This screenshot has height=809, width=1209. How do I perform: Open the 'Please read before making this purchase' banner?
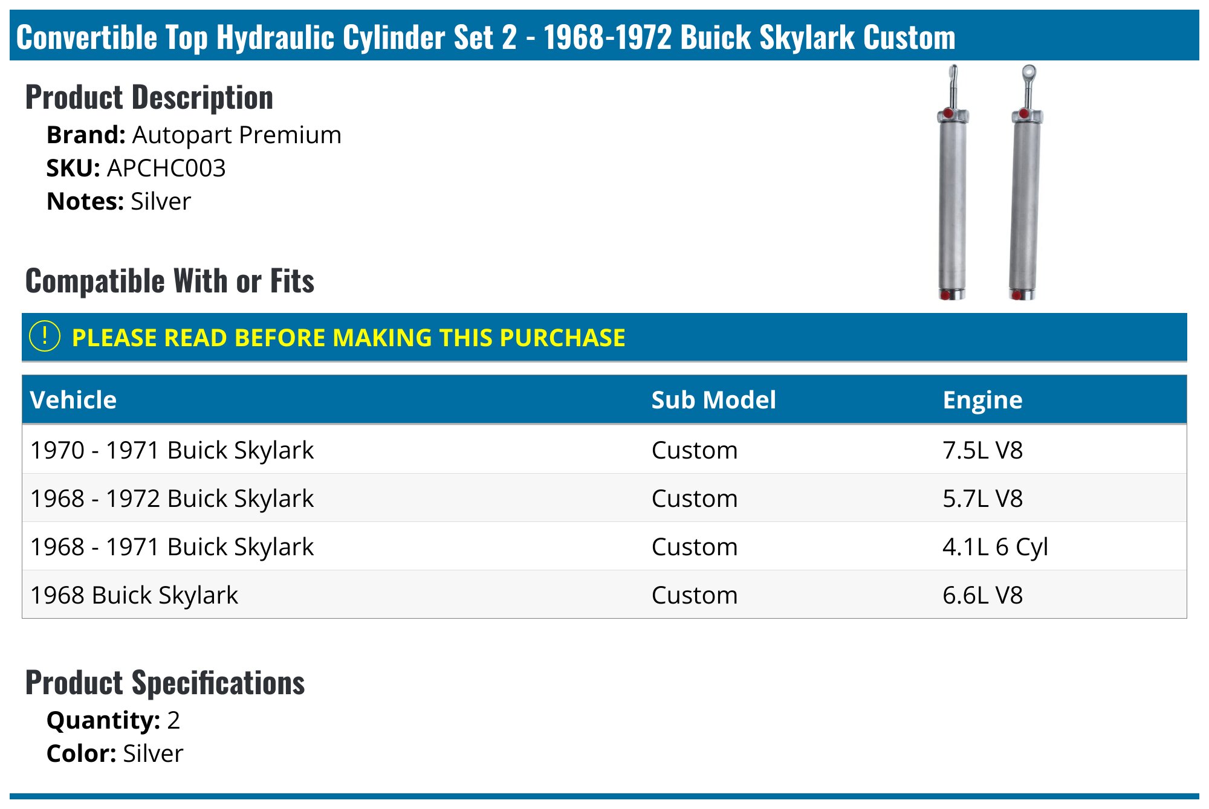(x=348, y=338)
